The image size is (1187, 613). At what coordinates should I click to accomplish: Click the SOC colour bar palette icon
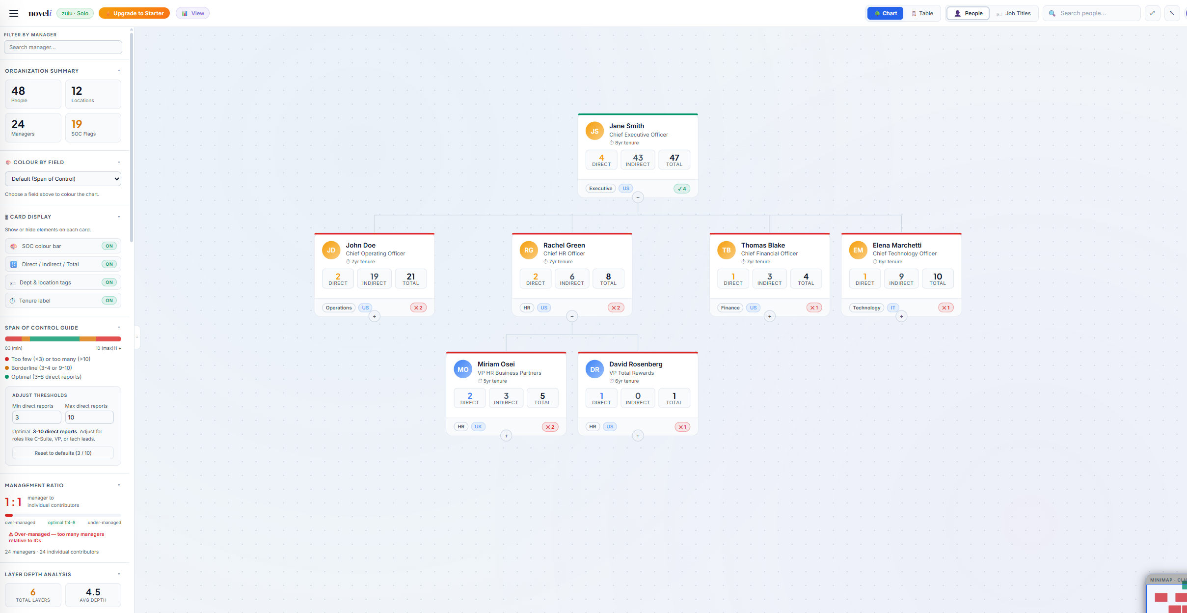14,246
